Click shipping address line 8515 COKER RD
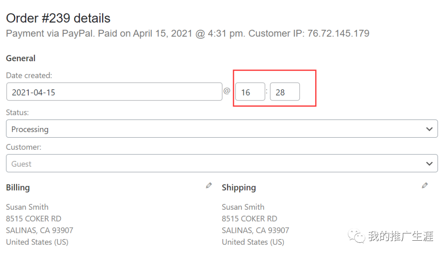Viewport: 448px width, 256px height. coord(249,218)
